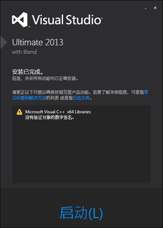Viewport: 163px width, 228px height.
Task: Click the 没有验证对象的数字签名 error description
Action: [x=50, y=118]
